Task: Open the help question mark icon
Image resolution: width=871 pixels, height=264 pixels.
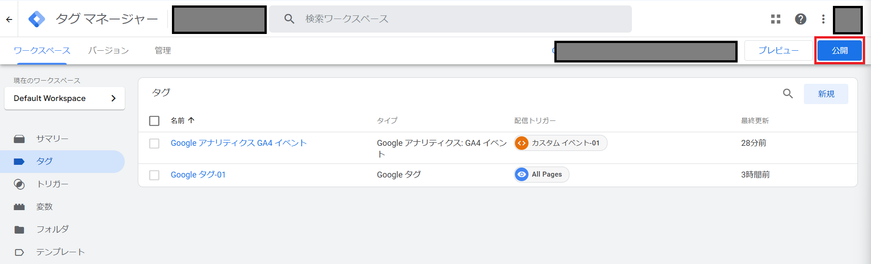Action: (801, 19)
